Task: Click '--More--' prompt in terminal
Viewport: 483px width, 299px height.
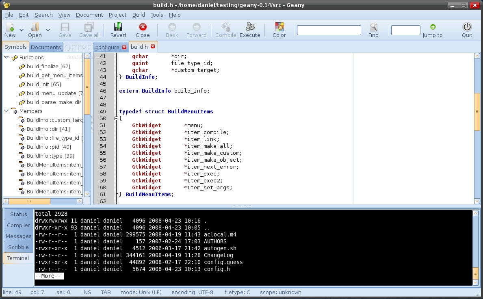Action: tap(49, 276)
